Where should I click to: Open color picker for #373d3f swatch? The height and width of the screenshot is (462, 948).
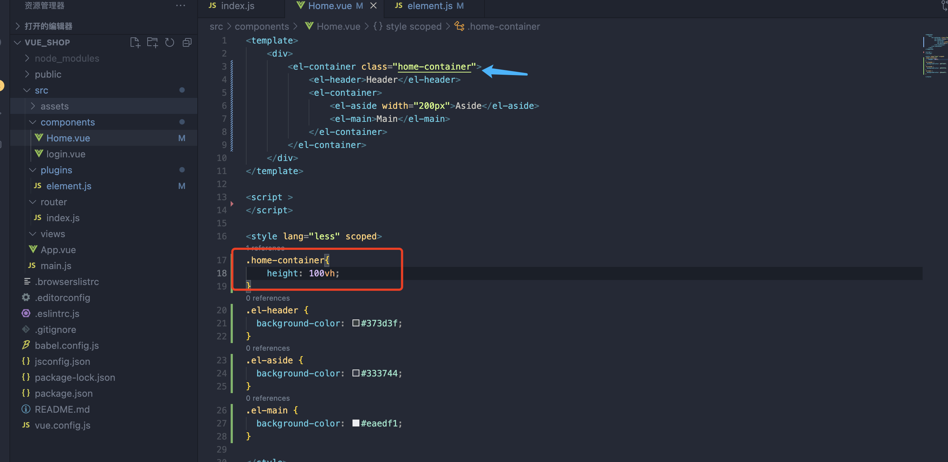tap(355, 323)
